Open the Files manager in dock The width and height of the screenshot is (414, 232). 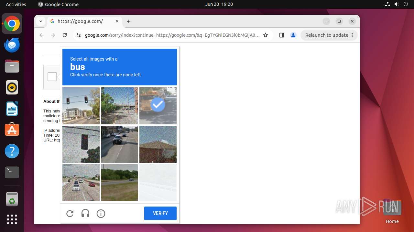(12, 66)
